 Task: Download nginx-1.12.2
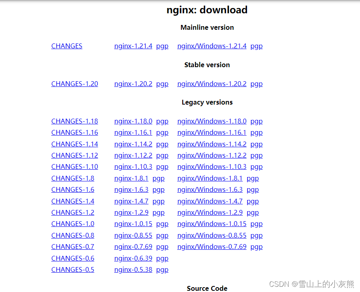tap(133, 155)
